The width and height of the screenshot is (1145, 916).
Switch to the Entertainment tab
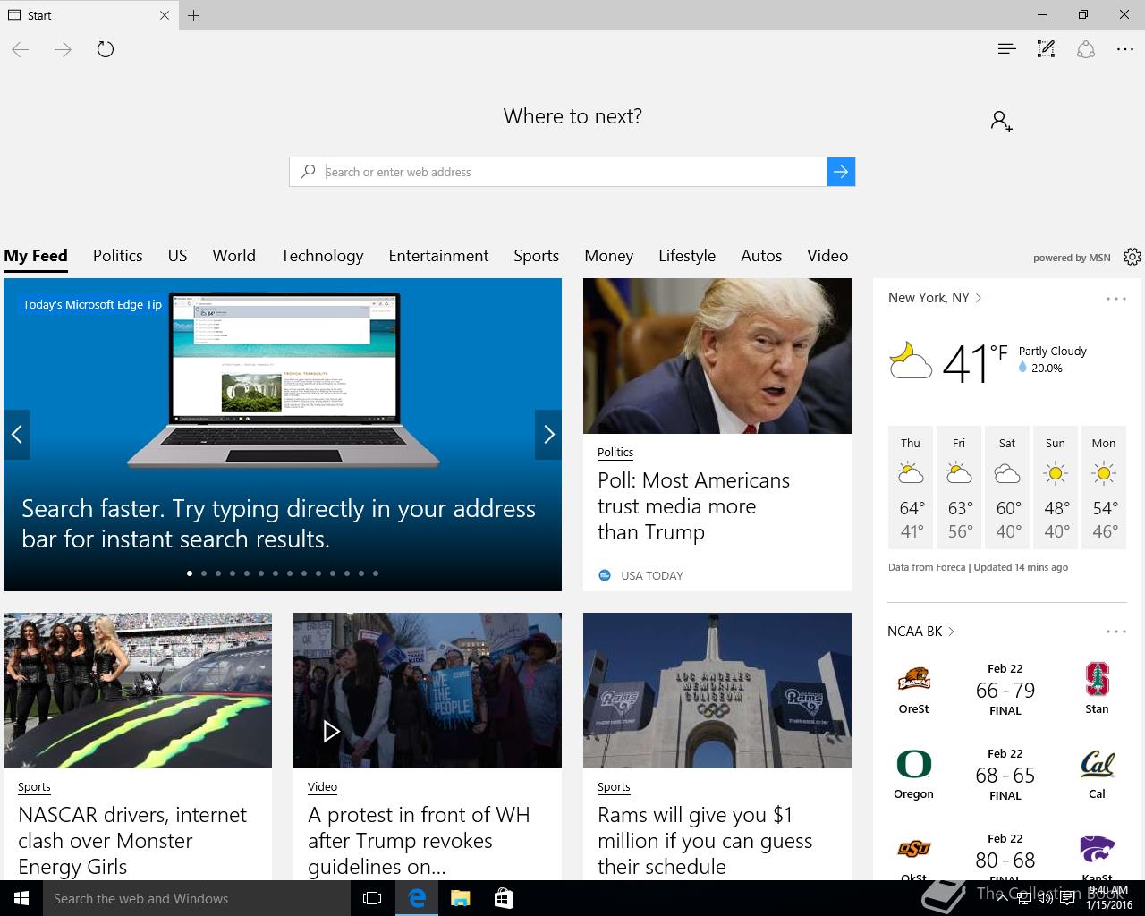click(x=438, y=256)
